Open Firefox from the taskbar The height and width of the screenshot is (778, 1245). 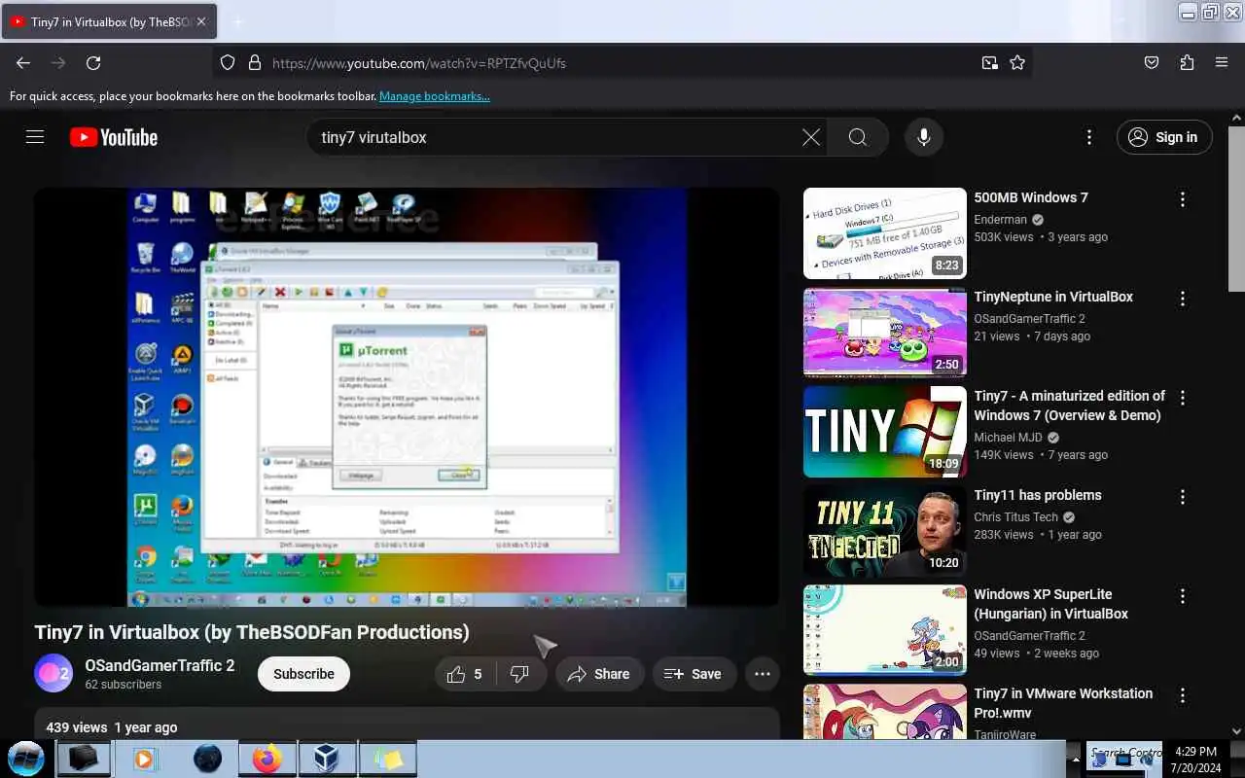click(267, 759)
